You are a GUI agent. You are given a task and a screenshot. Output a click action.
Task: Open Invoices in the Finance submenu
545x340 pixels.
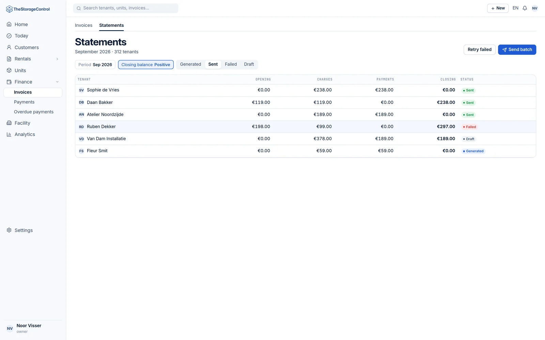(x=33, y=92)
